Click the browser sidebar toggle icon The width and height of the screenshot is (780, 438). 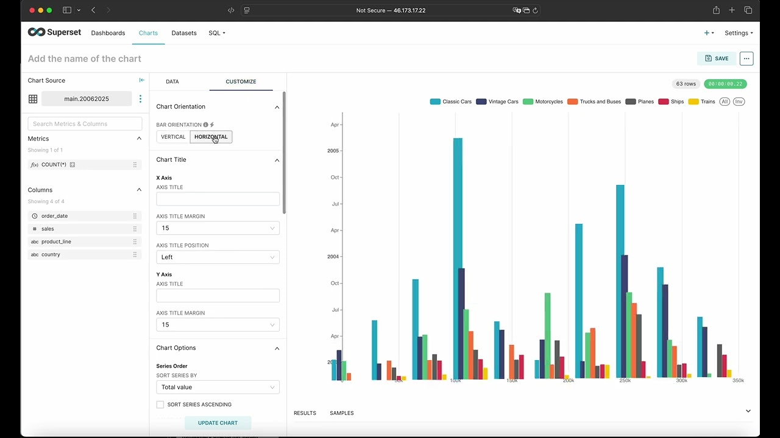[x=67, y=10]
